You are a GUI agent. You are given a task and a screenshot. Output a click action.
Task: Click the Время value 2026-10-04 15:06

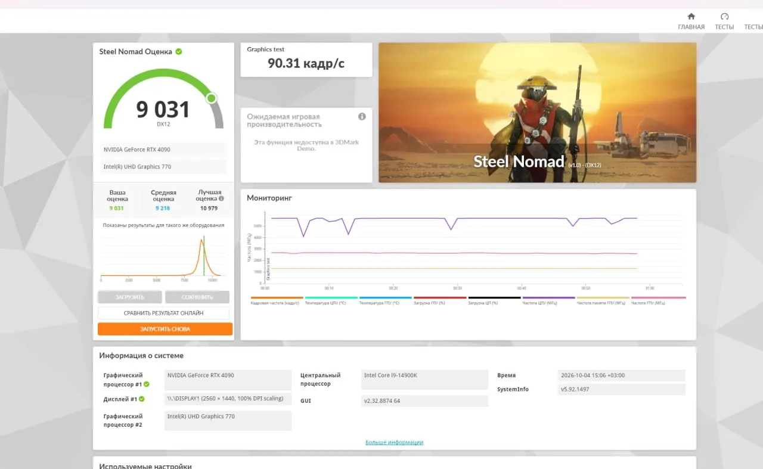(622, 375)
